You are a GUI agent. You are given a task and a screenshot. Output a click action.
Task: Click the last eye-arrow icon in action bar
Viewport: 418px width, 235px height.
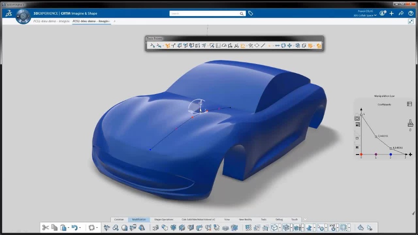click(370, 228)
